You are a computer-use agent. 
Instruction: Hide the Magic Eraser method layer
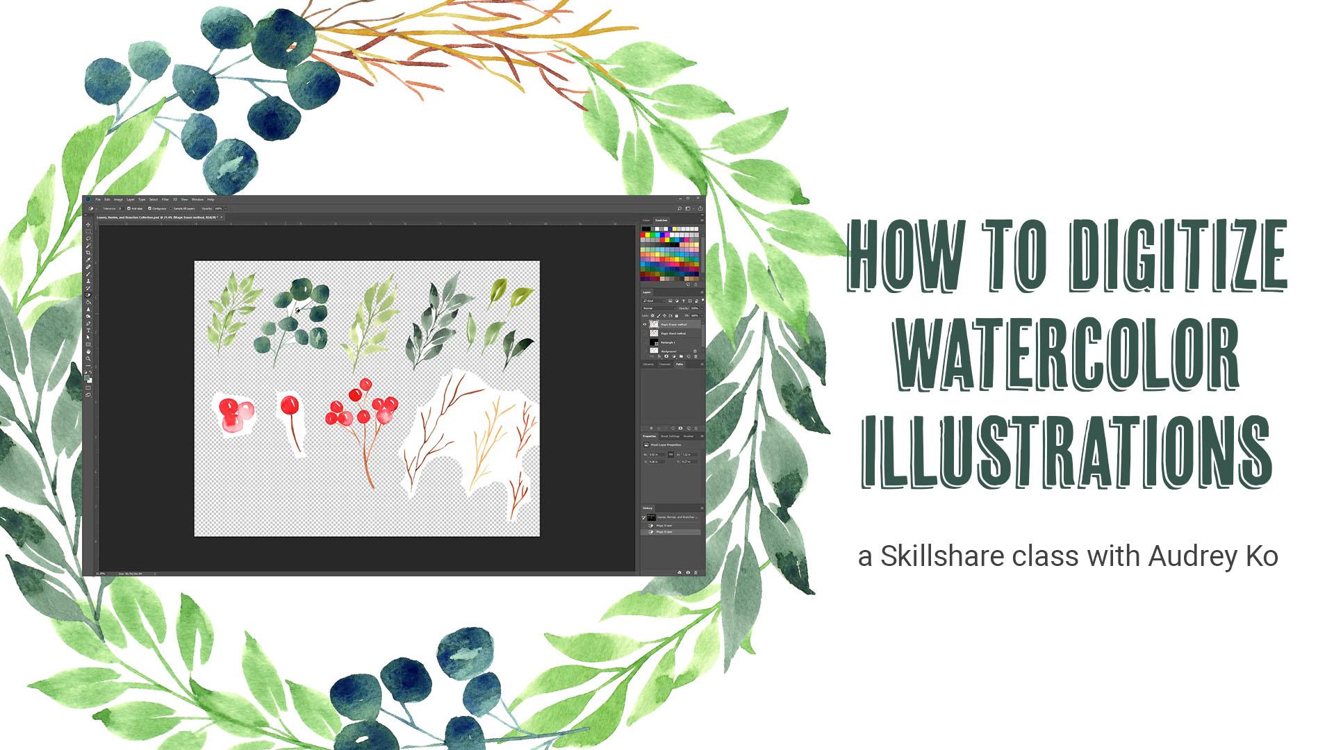pos(644,324)
